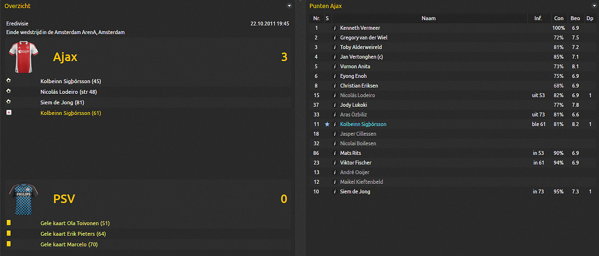Click goal ball icon beside Siem de Jong (81)
The height and width of the screenshot is (256, 599).
coord(9,102)
